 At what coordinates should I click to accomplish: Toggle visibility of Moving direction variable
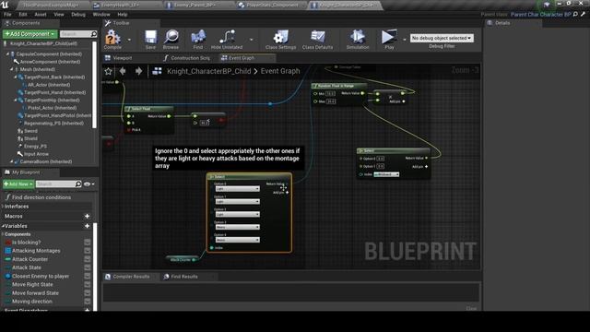[x=88, y=302]
